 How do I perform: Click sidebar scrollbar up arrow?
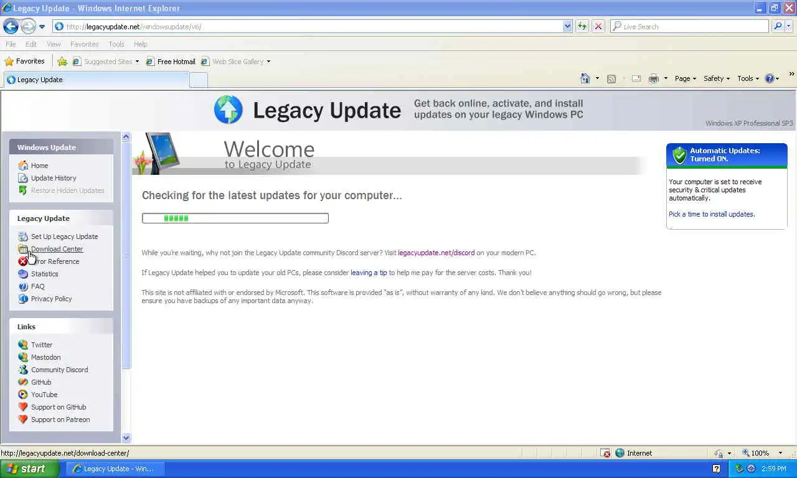[x=126, y=136]
